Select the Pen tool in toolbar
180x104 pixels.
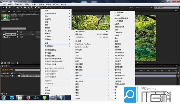tap(27, 7)
